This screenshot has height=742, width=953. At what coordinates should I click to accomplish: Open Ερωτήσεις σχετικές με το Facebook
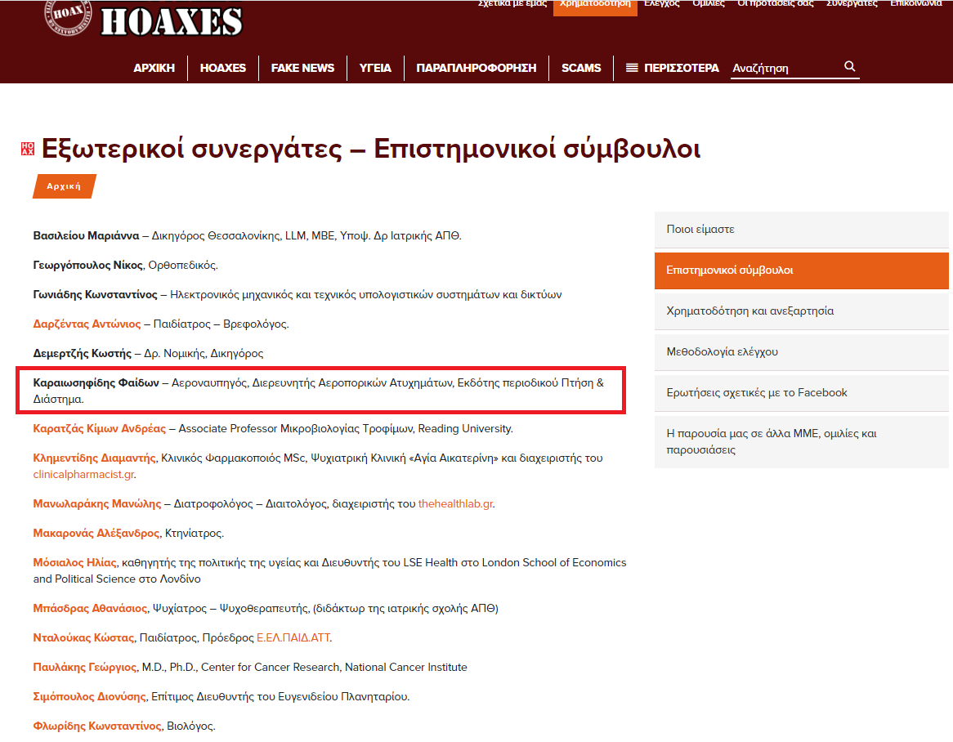click(x=801, y=392)
